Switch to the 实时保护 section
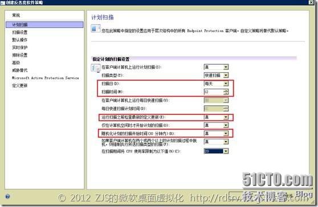The image size is (318, 207). point(20,47)
